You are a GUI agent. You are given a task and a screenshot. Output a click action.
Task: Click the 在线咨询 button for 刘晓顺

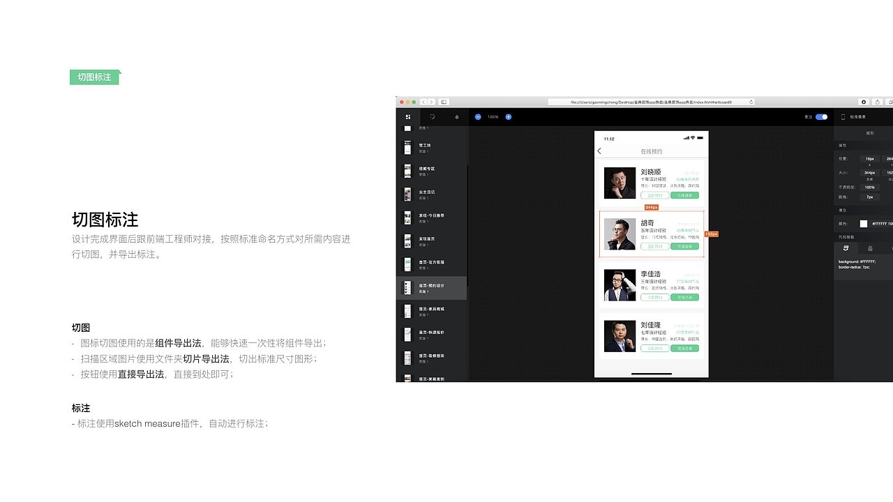click(x=684, y=195)
